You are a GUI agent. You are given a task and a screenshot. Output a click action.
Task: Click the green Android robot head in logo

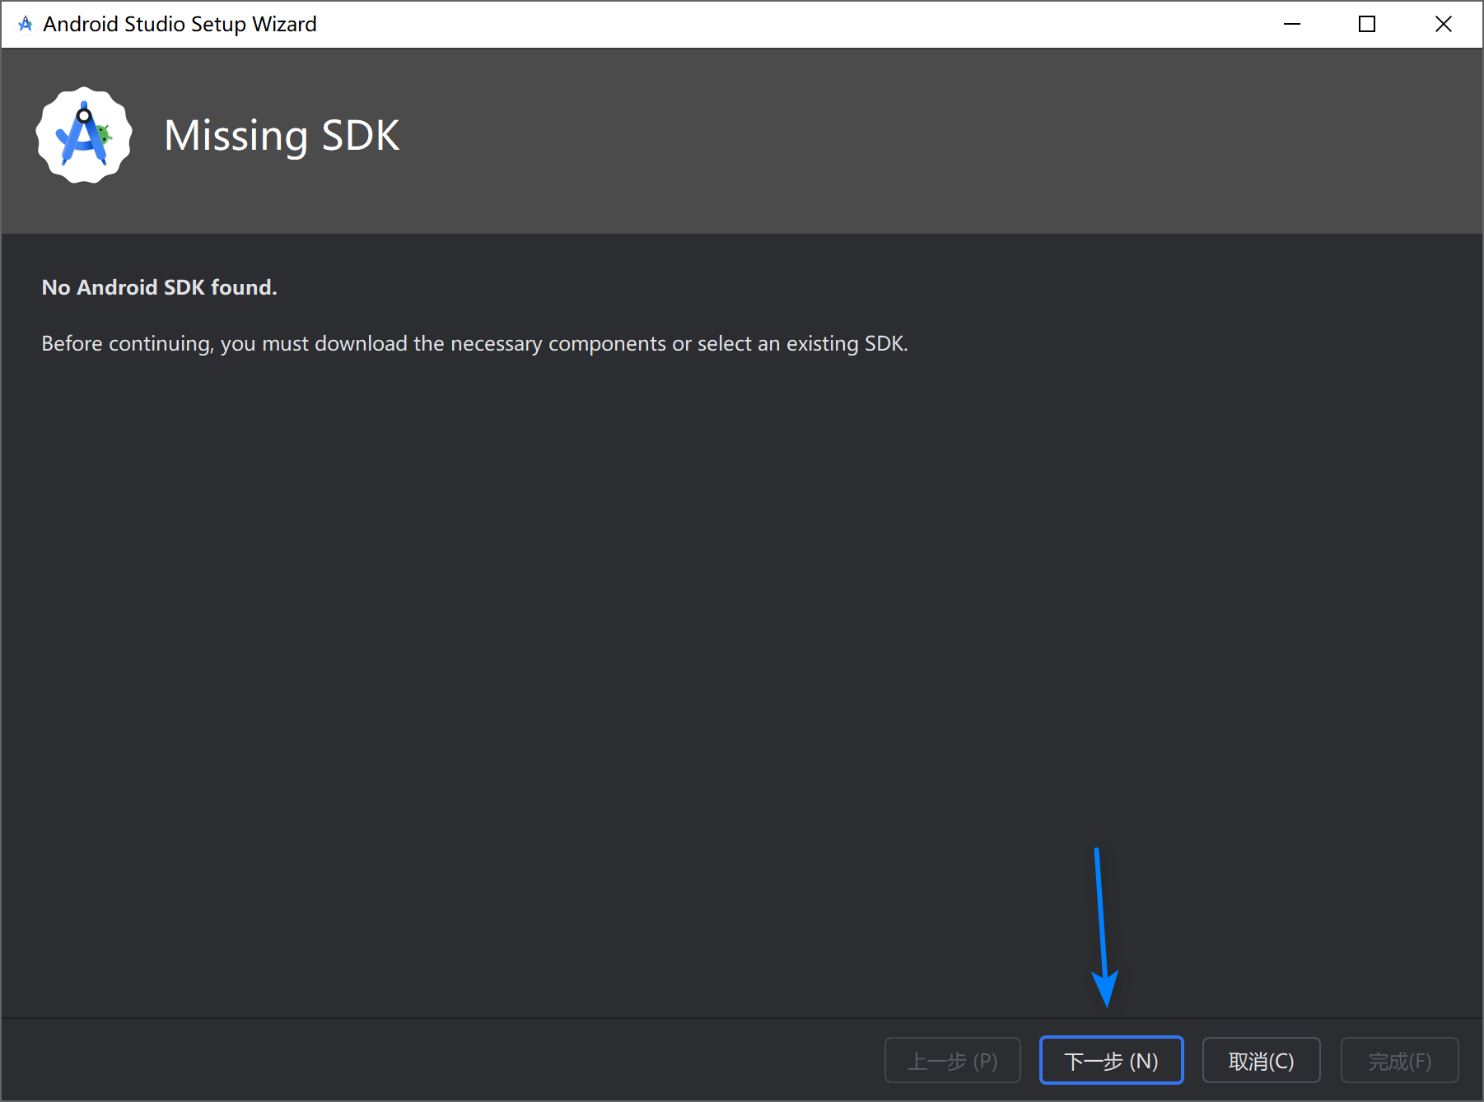coord(102,133)
